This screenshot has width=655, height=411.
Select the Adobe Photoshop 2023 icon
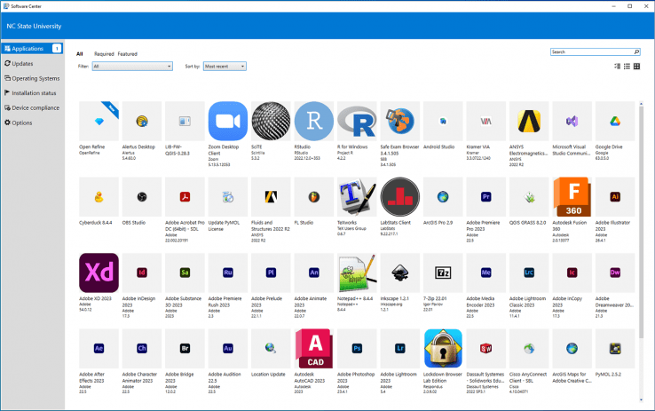pyautogui.click(x=357, y=348)
